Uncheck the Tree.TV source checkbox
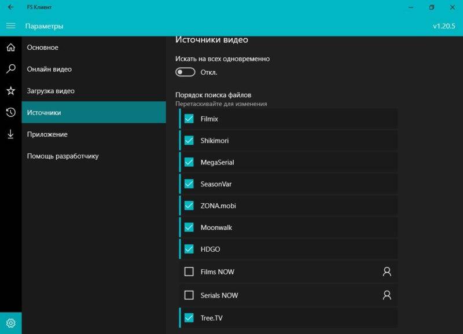Screen dimensions: 463x334 (x=189, y=318)
